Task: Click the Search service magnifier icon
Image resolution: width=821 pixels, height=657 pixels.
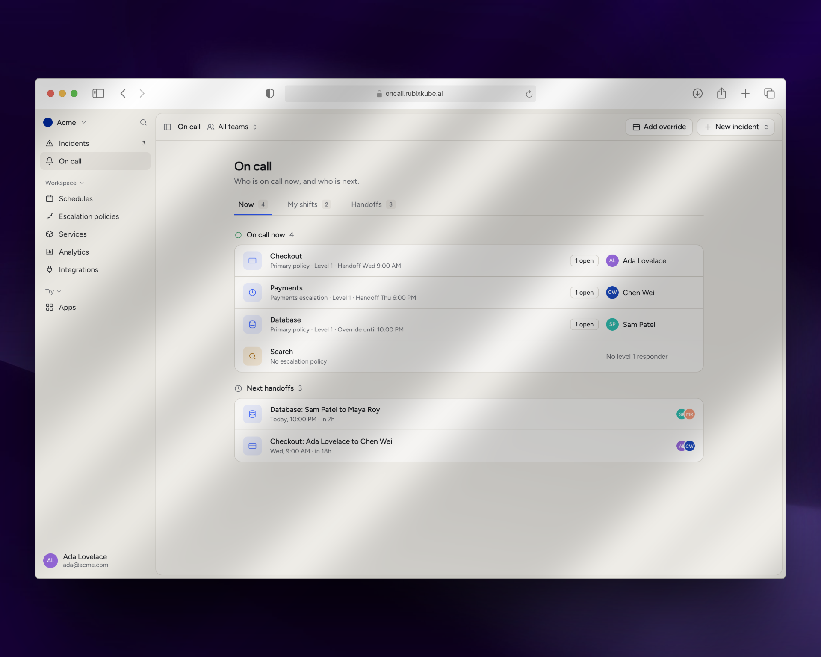Action: pos(252,356)
